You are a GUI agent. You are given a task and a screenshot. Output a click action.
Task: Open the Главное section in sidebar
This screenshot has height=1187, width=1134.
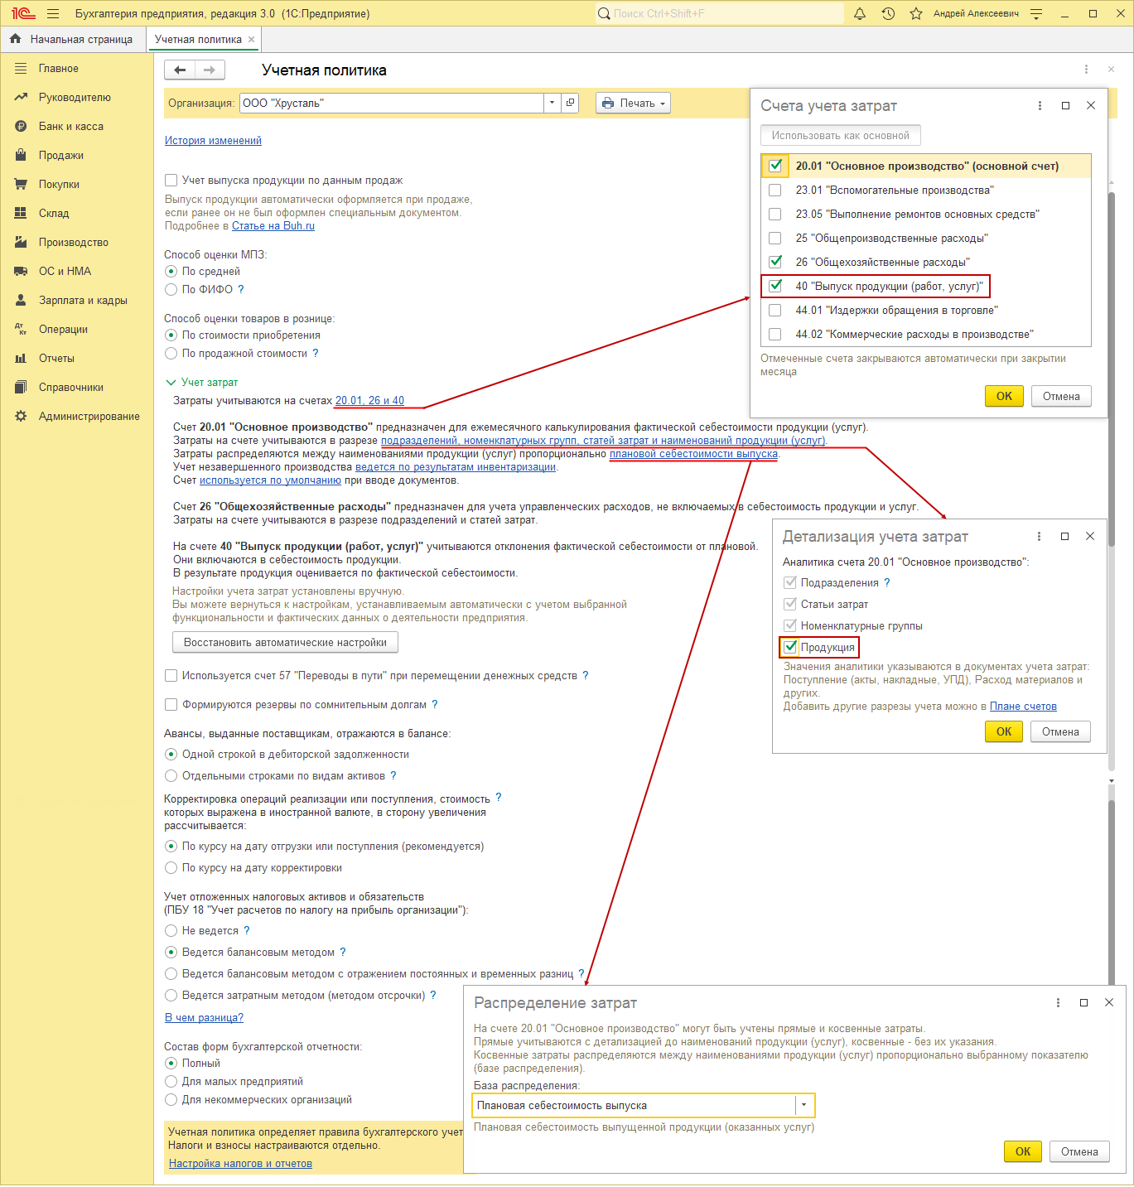pos(59,69)
